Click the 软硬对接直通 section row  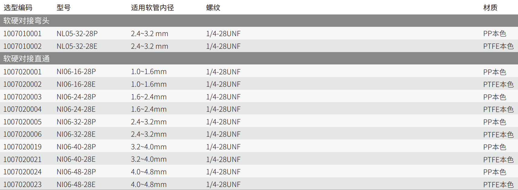(x=27, y=59)
